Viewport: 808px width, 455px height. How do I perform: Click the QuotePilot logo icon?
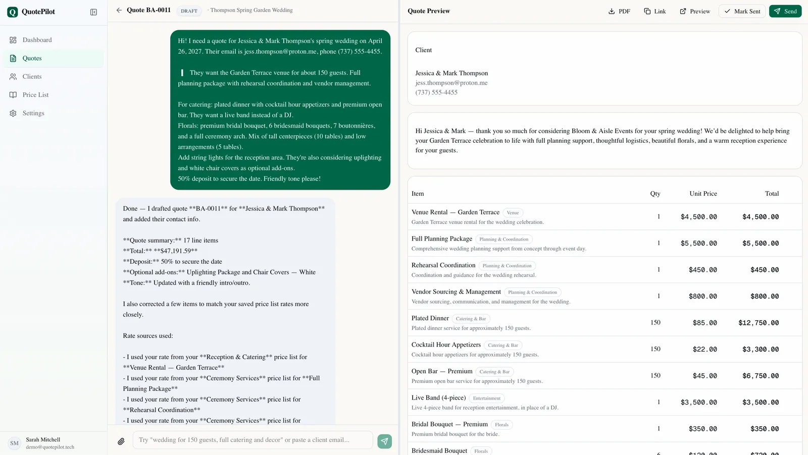point(13,12)
